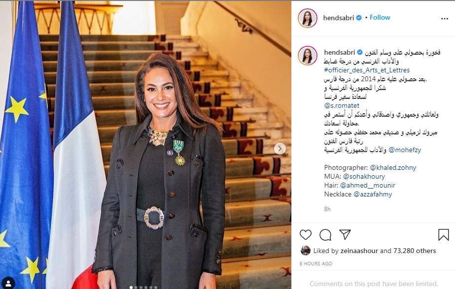The width and height of the screenshot is (455, 289).
Task: Visit @ahmed__mounir hair stylist link
Action: tap(368, 185)
